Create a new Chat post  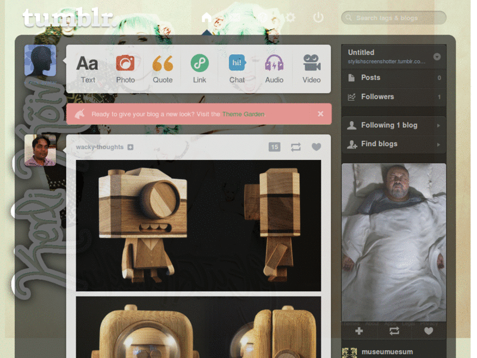pyautogui.click(x=237, y=69)
